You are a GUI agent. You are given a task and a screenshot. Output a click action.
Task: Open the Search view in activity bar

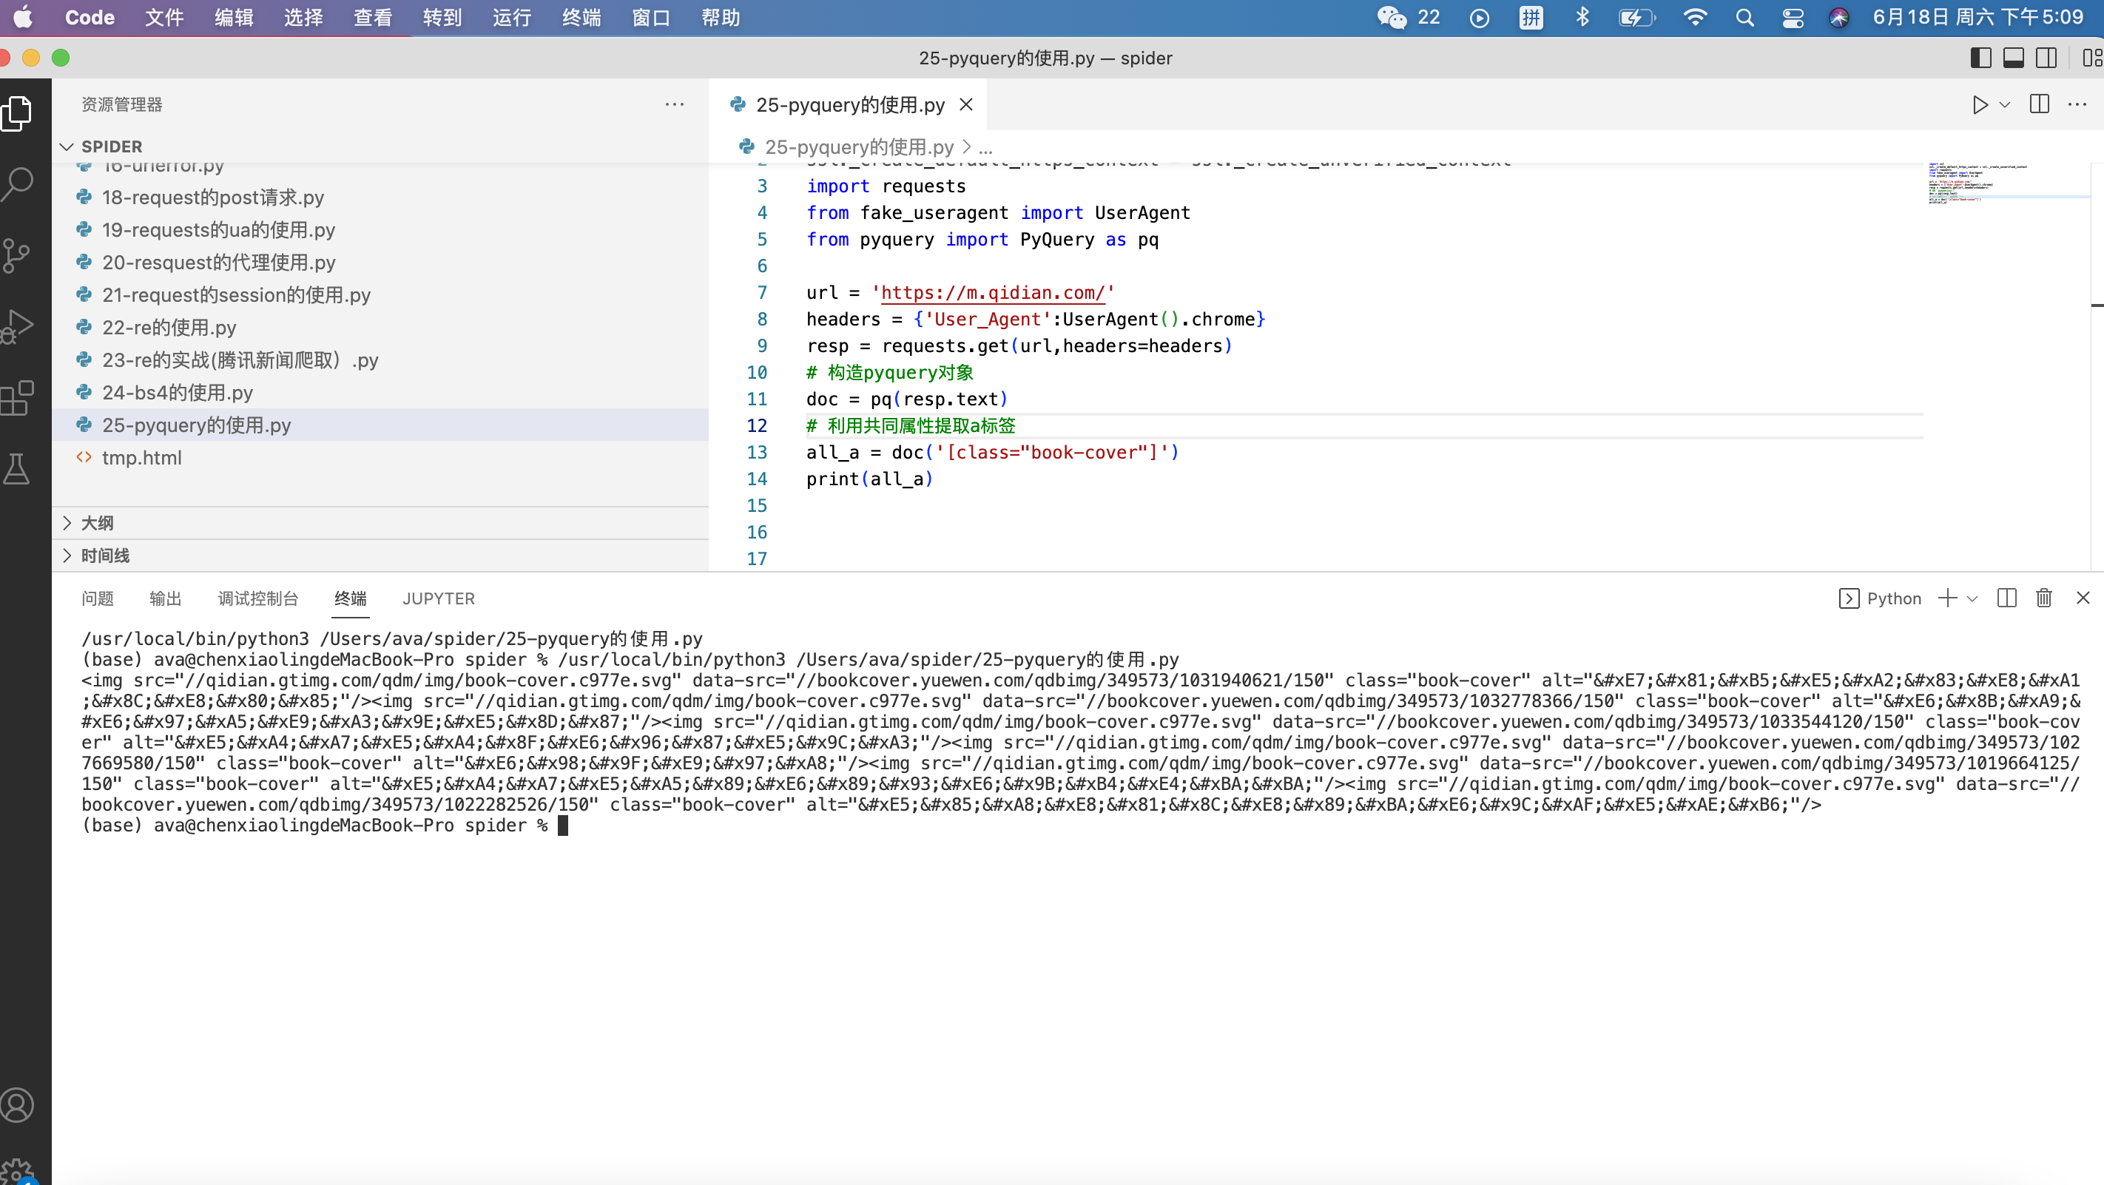[17, 183]
